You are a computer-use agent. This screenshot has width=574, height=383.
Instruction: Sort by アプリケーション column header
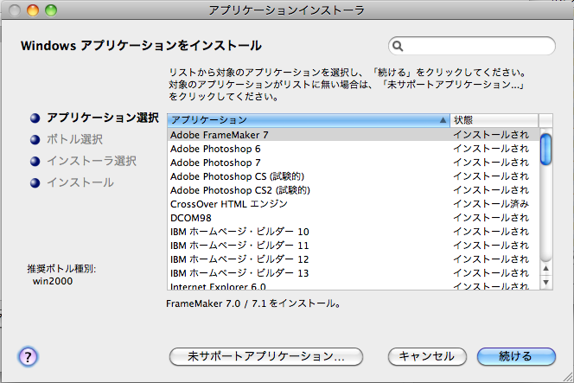[x=309, y=120]
